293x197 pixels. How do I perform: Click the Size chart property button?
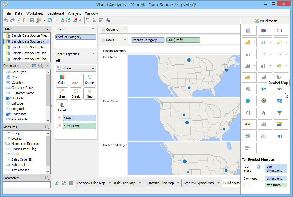(x=62, y=93)
